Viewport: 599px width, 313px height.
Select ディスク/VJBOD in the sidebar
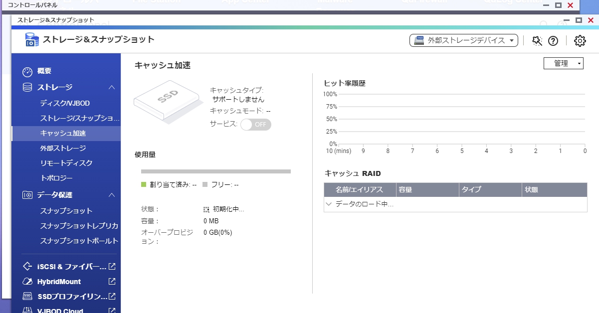pyautogui.click(x=65, y=103)
